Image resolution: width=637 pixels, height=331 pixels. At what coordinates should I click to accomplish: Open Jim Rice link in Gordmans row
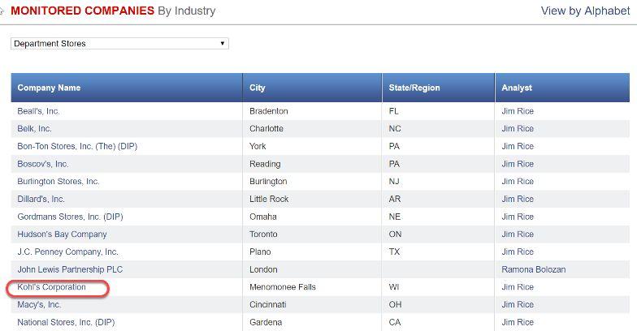click(x=518, y=217)
